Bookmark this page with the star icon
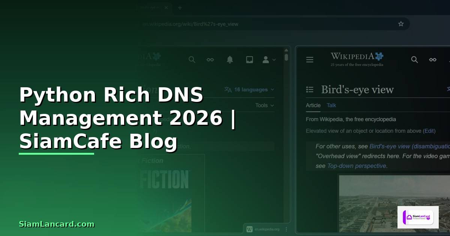This screenshot has height=236, width=450. [x=401, y=24]
